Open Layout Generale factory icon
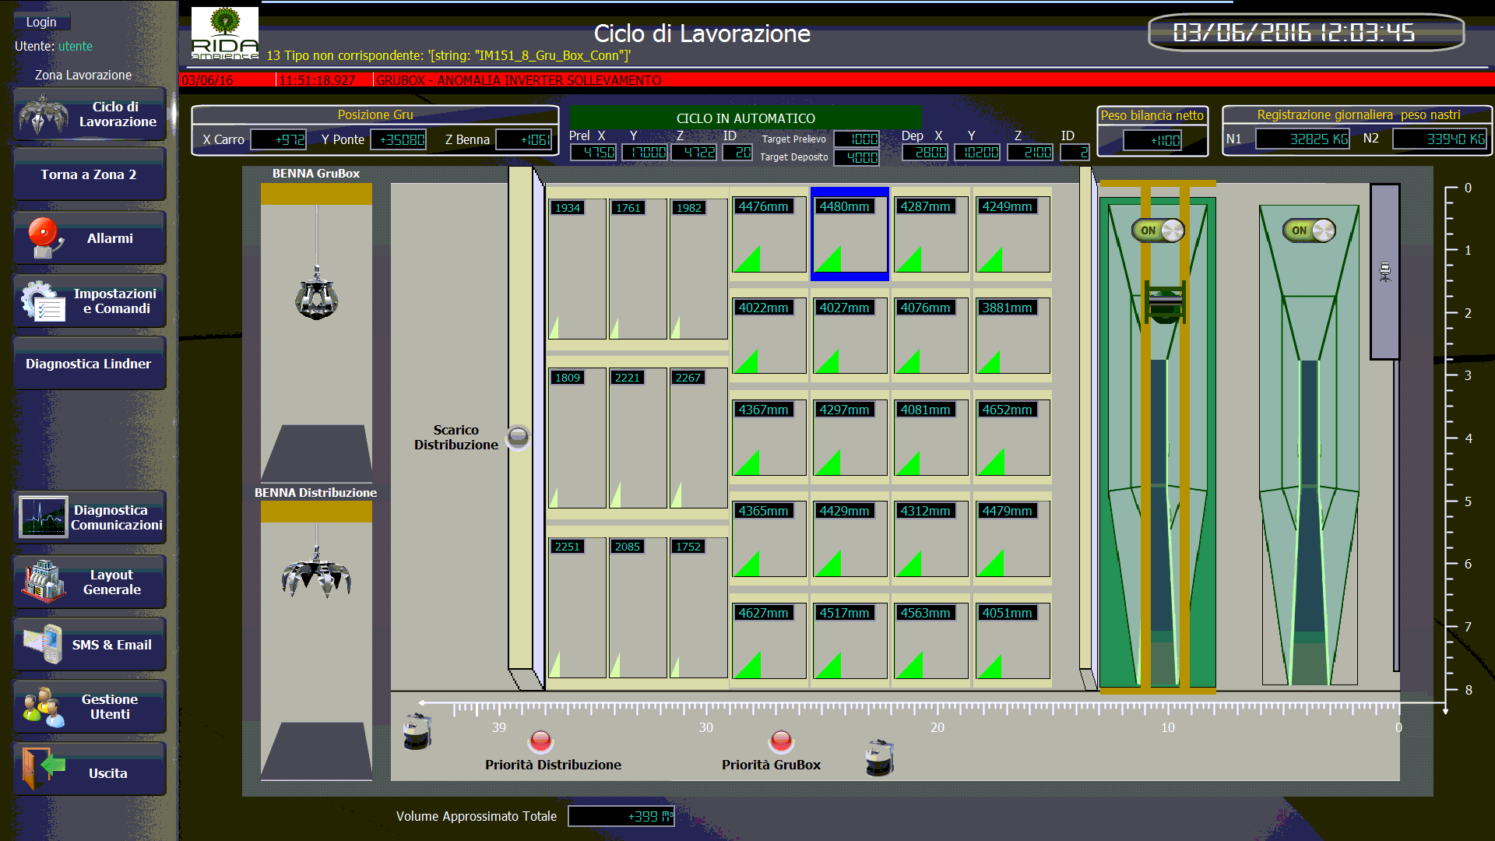This screenshot has height=841, width=1495. (x=43, y=582)
